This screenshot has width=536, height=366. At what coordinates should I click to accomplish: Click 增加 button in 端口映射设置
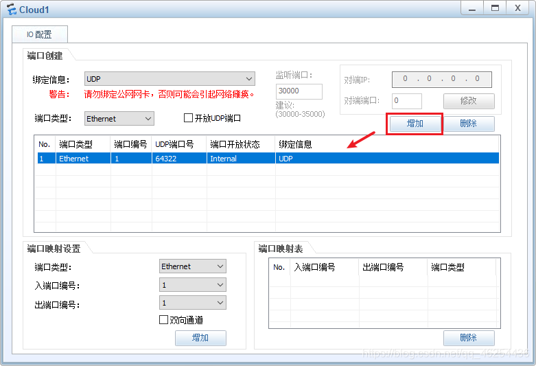tap(200, 338)
